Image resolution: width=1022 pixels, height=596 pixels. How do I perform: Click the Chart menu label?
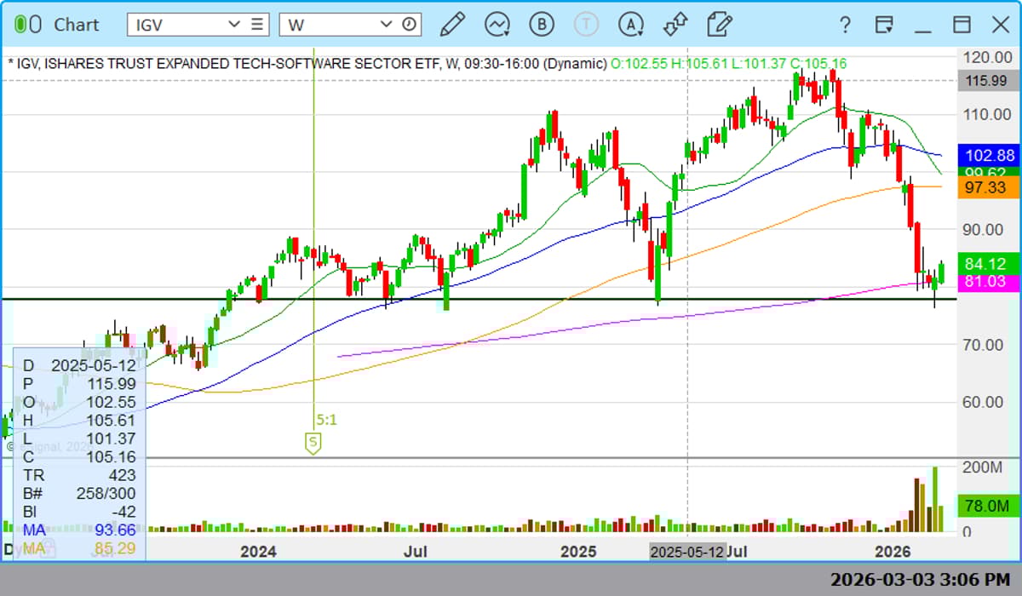point(77,25)
